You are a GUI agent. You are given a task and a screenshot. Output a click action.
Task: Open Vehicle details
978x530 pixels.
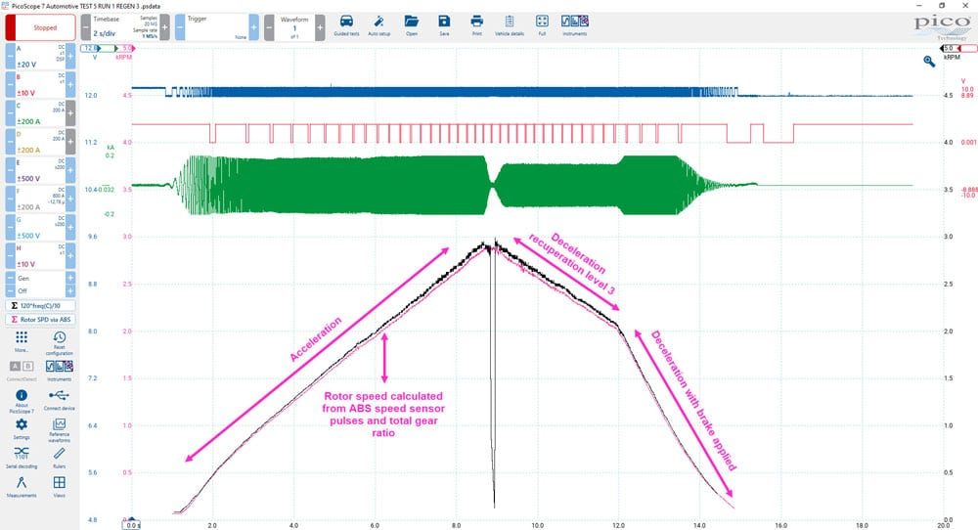pos(510,25)
